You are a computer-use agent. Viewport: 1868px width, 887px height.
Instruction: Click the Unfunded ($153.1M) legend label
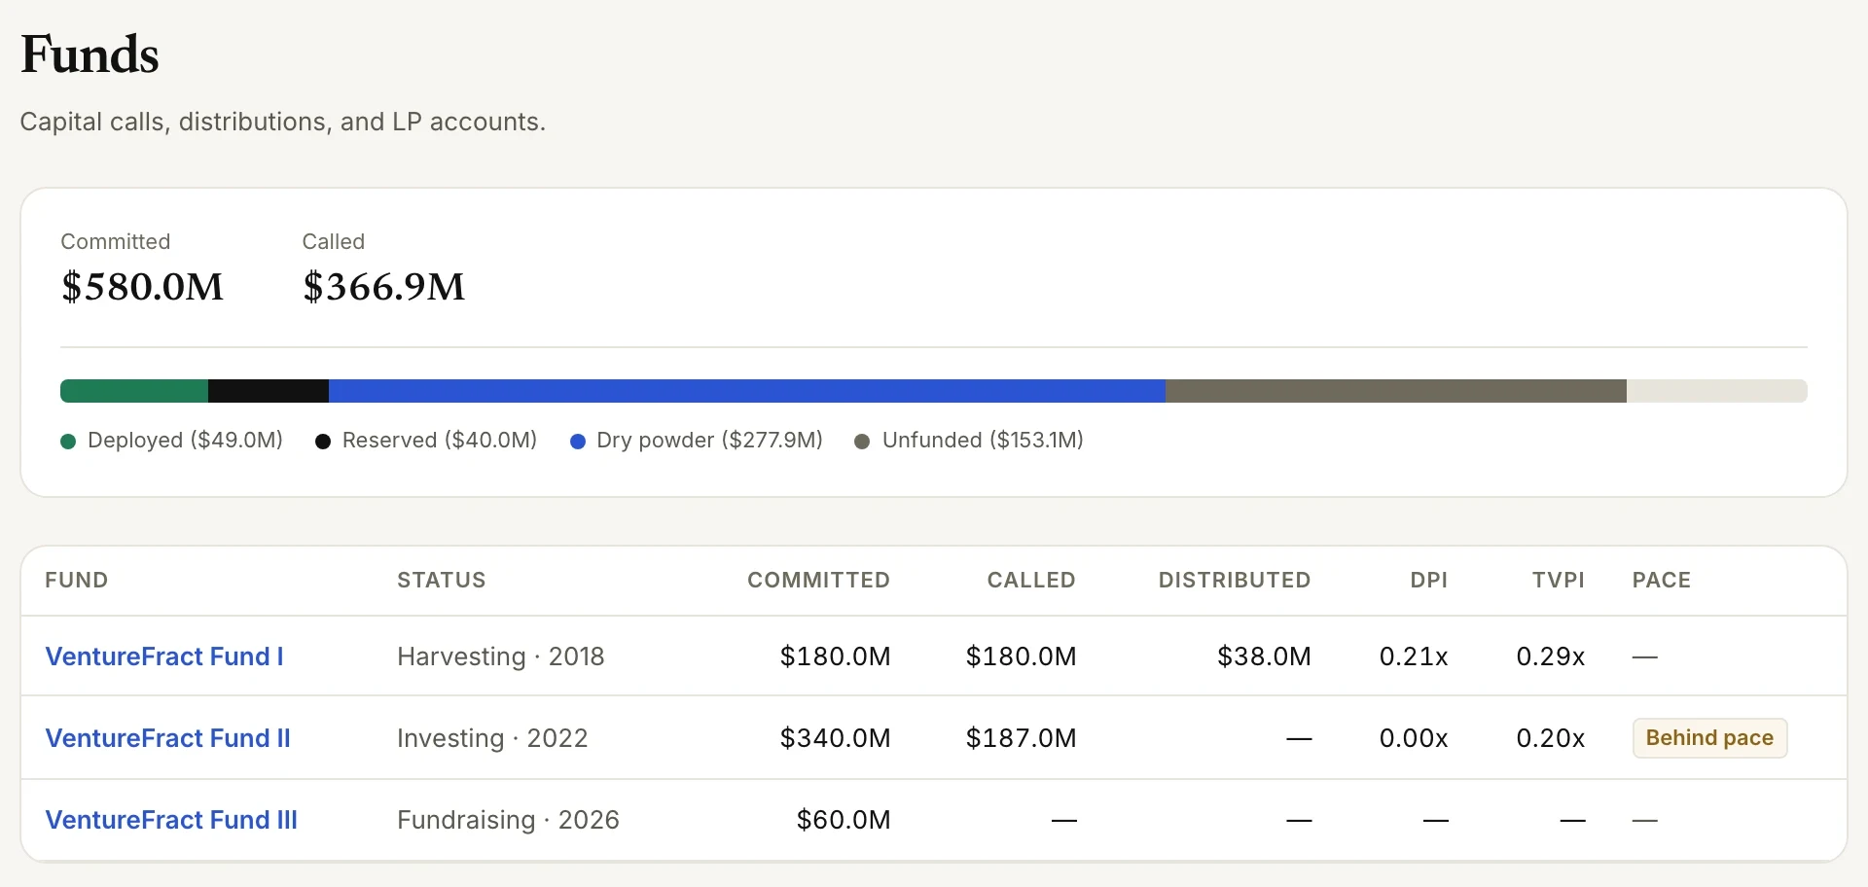[x=983, y=441]
